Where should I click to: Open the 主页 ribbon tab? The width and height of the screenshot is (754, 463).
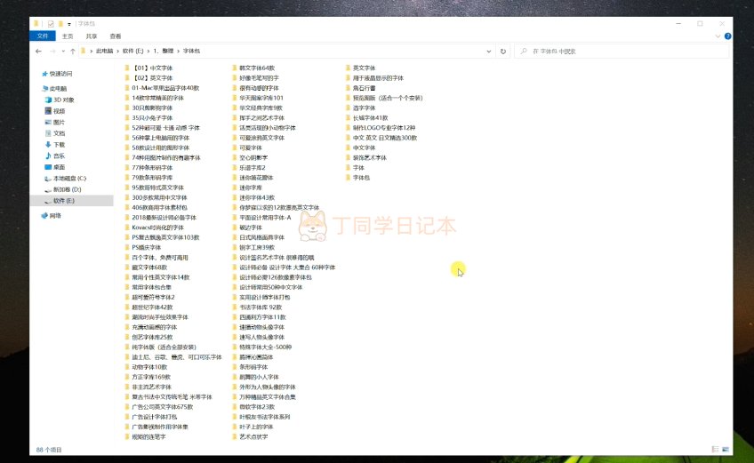point(68,36)
